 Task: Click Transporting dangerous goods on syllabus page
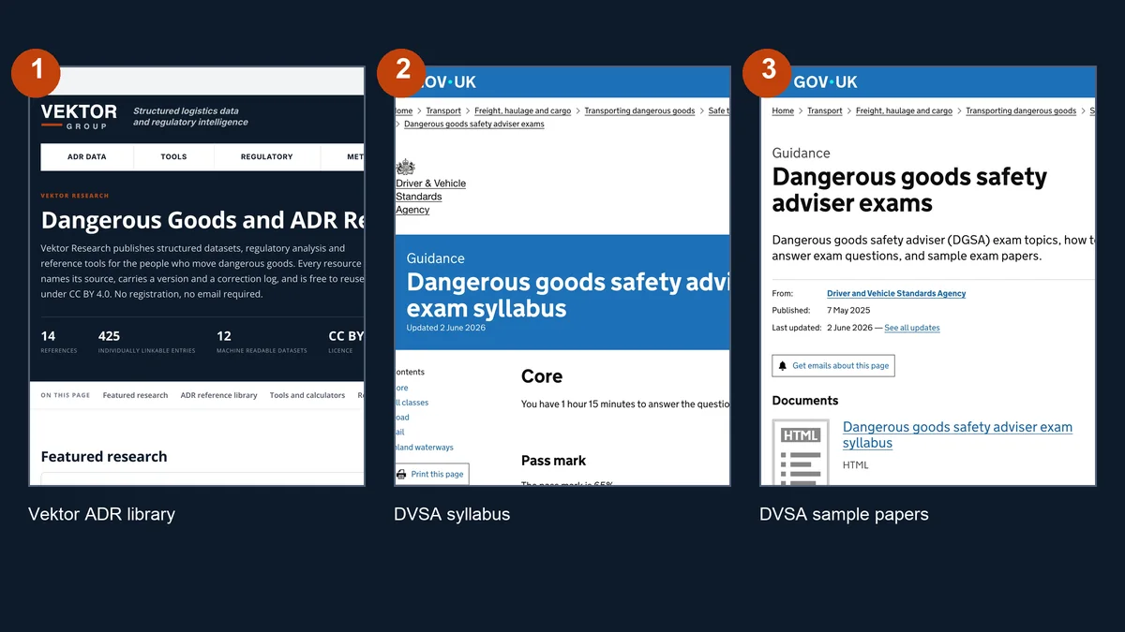click(639, 110)
